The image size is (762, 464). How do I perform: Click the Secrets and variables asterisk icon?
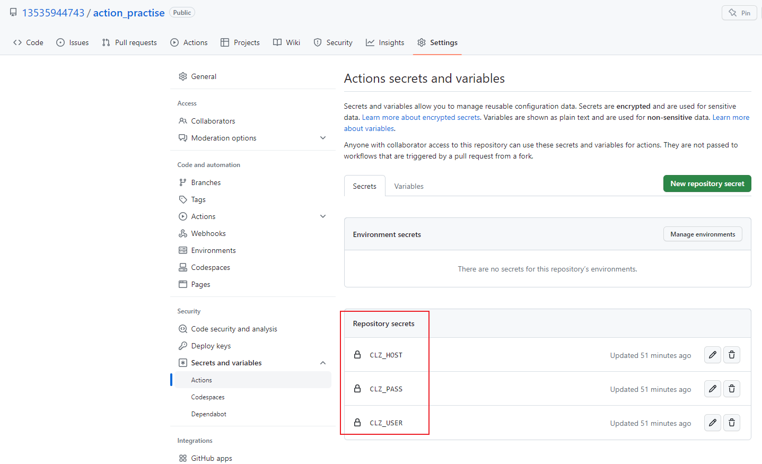point(183,363)
